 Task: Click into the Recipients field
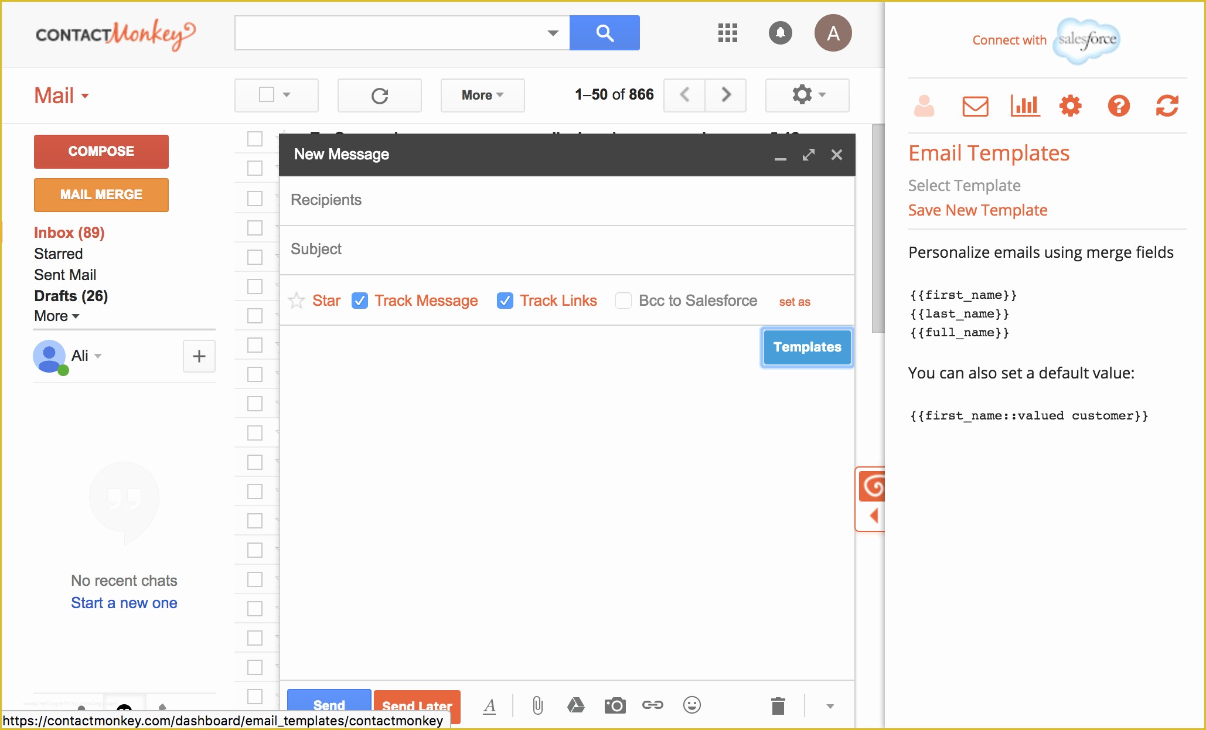pyautogui.click(x=567, y=200)
